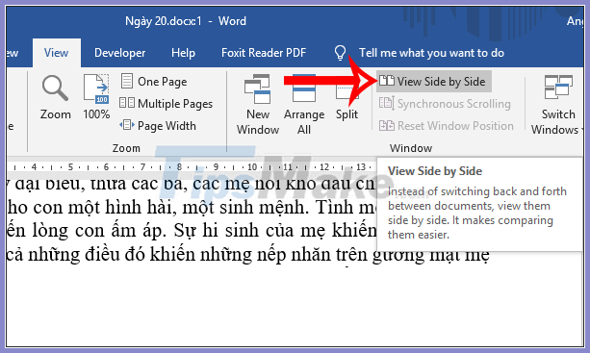This screenshot has width=590, height=353.
Task: Enable View Side by Side
Action: pos(433,81)
